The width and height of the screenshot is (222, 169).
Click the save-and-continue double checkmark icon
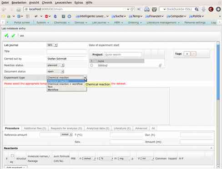tap(6, 35)
